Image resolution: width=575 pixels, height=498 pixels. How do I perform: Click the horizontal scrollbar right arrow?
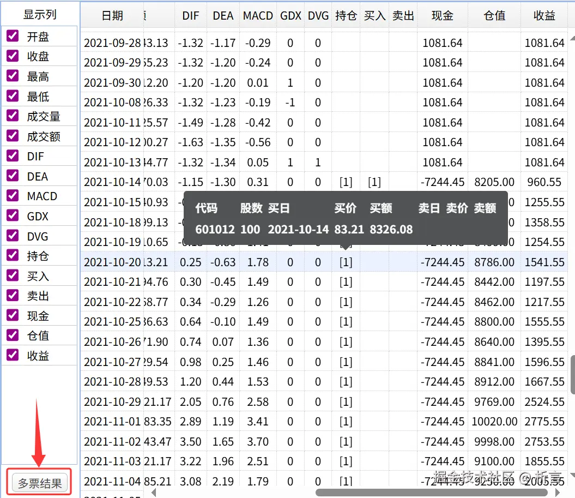(x=558, y=492)
